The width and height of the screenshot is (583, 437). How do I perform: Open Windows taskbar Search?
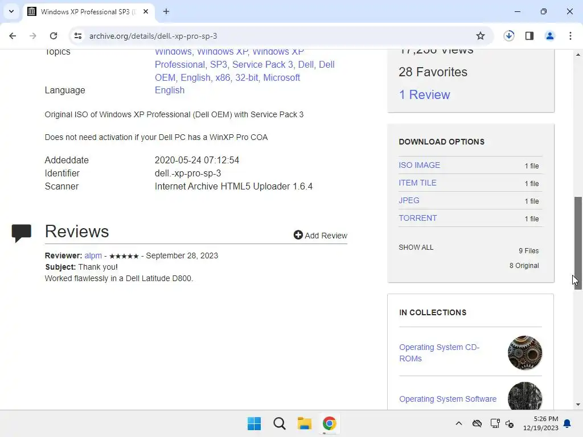click(x=279, y=423)
